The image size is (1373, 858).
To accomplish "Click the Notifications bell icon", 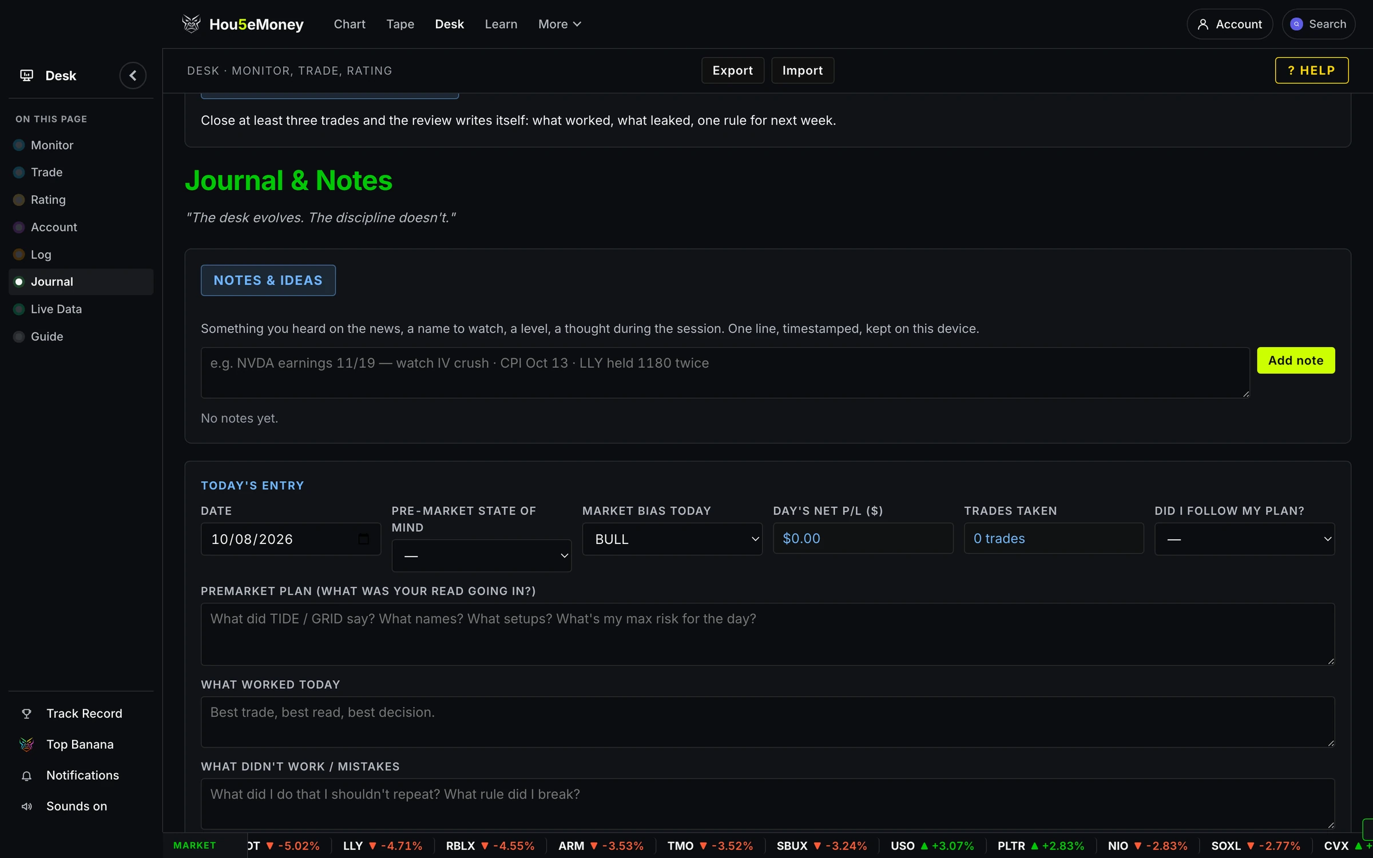I will [x=26, y=776].
